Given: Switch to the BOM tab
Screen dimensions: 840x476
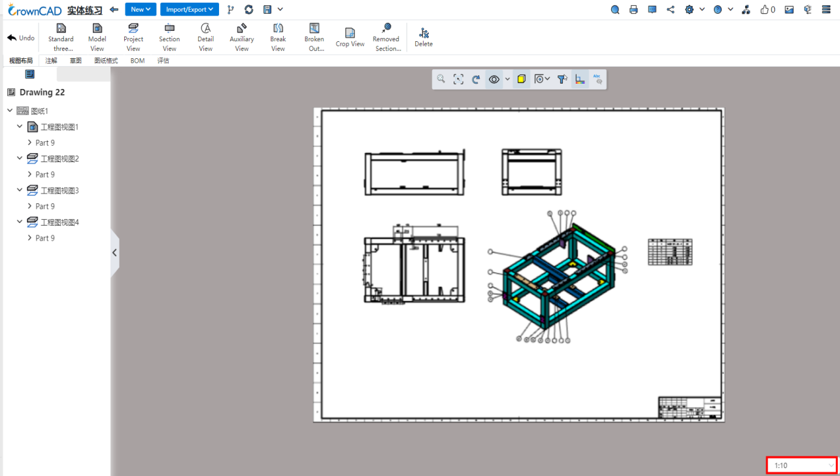Looking at the screenshot, I should click(x=137, y=61).
